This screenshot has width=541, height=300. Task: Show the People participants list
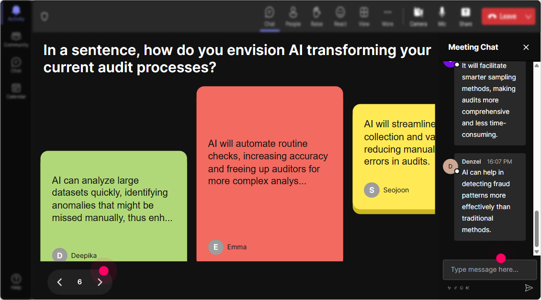pyautogui.click(x=293, y=16)
